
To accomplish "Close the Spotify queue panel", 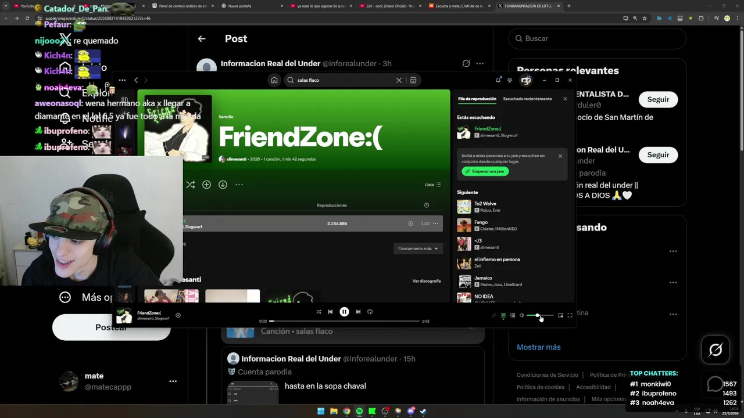I will pos(565,99).
